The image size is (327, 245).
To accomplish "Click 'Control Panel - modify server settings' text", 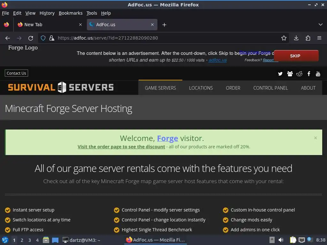I will (x=161, y=210).
